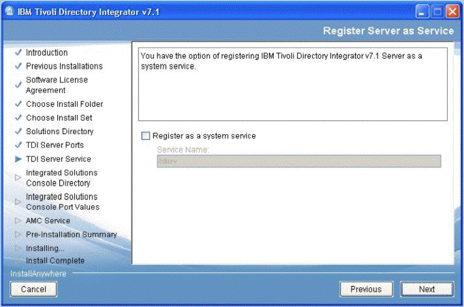The image size is (464, 307).
Task: Select Integrated Solutions Console Directory step label
Action: tap(61, 178)
